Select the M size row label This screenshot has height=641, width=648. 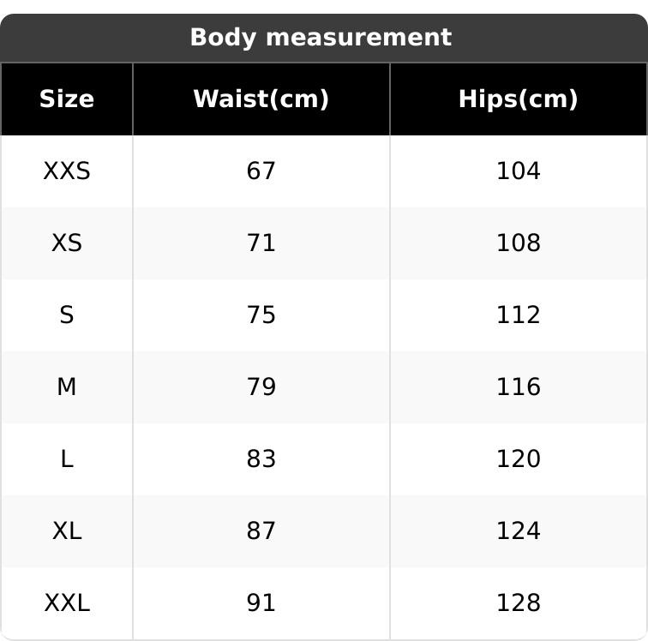pos(67,387)
